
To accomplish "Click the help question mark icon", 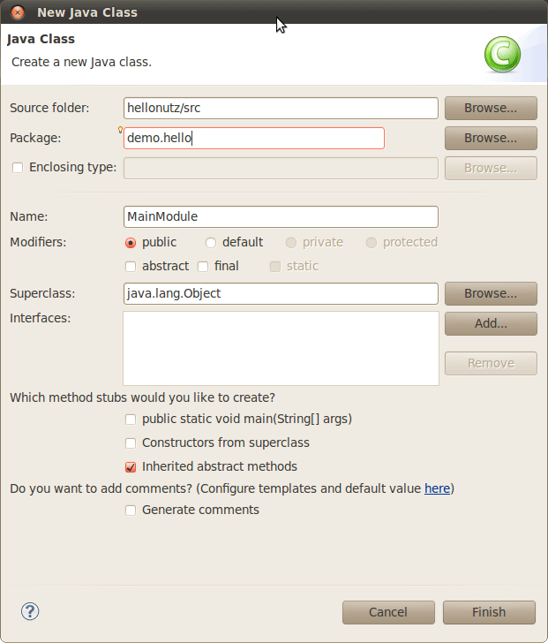I will [x=30, y=611].
